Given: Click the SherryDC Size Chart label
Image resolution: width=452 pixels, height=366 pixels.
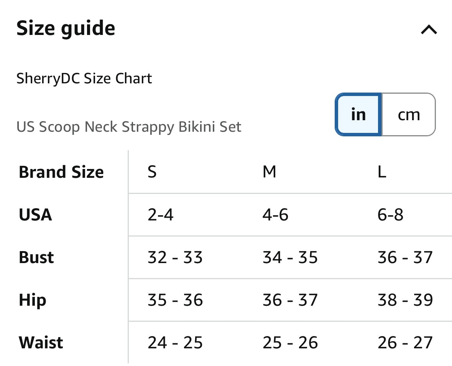Looking at the screenshot, I should pos(84,78).
